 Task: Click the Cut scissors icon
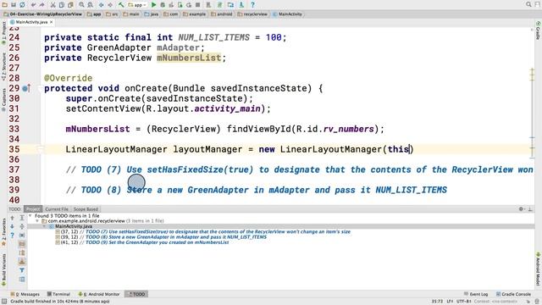point(53,5)
